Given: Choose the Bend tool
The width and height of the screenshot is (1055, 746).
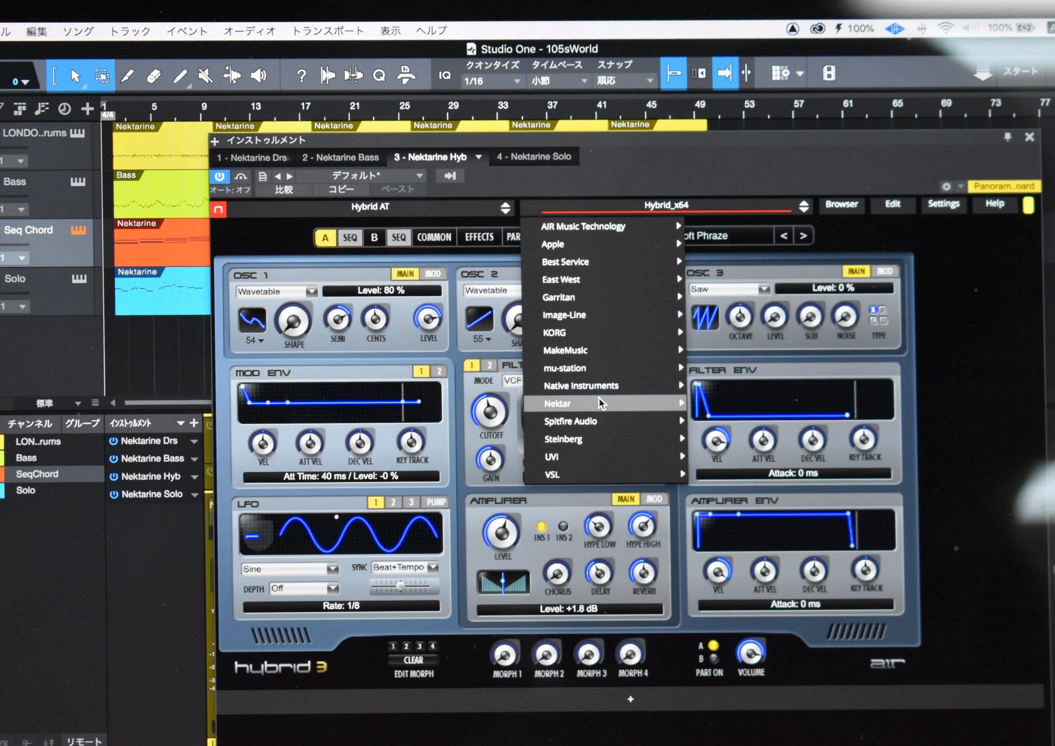Looking at the screenshot, I should 232,75.
